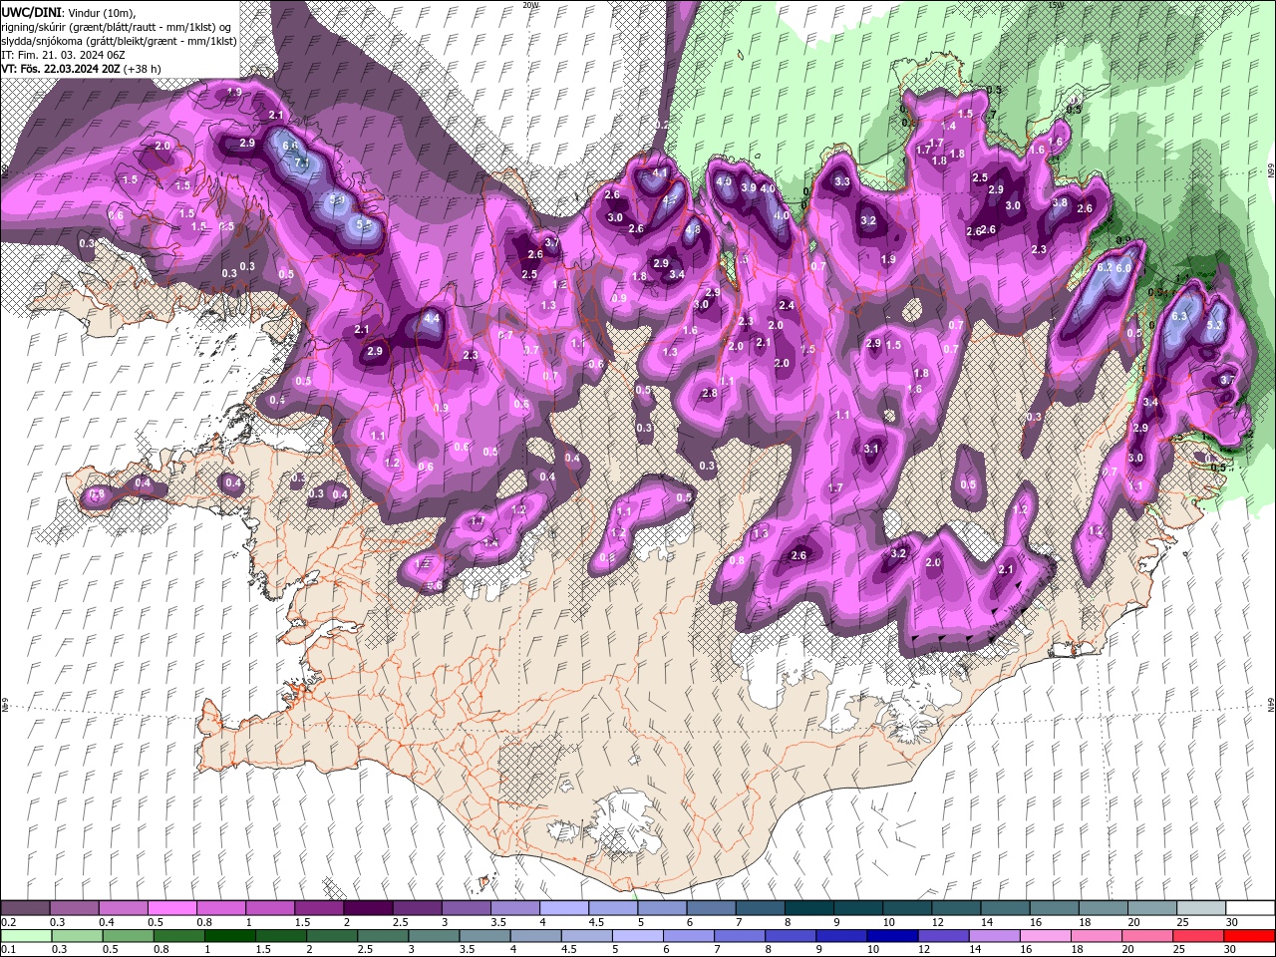Select the light blue 4–4.5 swatch in the upper legend
1276x957 pixels.
tap(563, 908)
